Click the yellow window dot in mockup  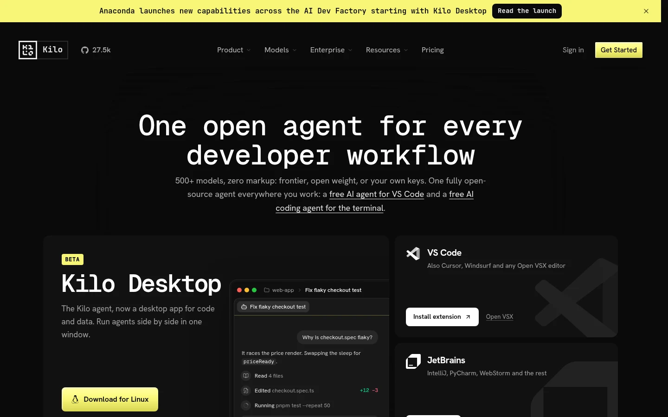pos(247,290)
